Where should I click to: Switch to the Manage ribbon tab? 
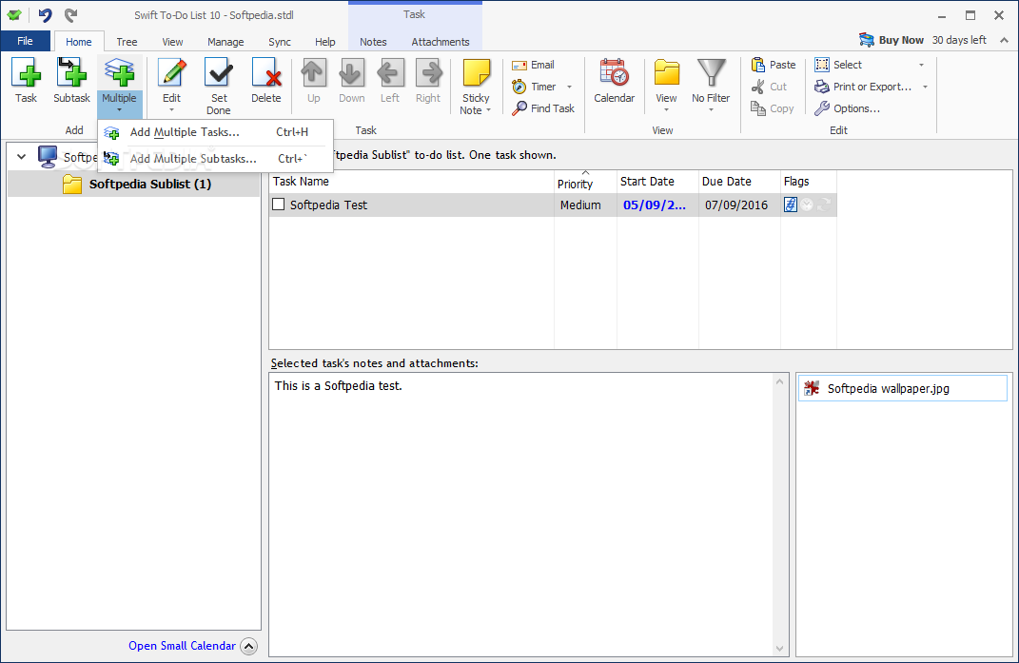pyautogui.click(x=225, y=42)
